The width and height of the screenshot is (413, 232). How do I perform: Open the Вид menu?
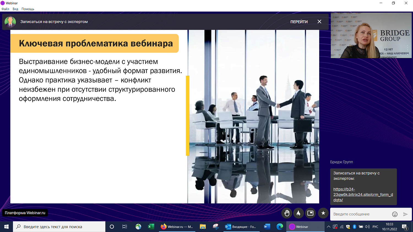(15, 9)
